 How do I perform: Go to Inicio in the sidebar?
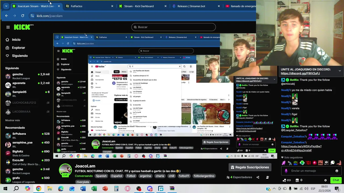16,39
